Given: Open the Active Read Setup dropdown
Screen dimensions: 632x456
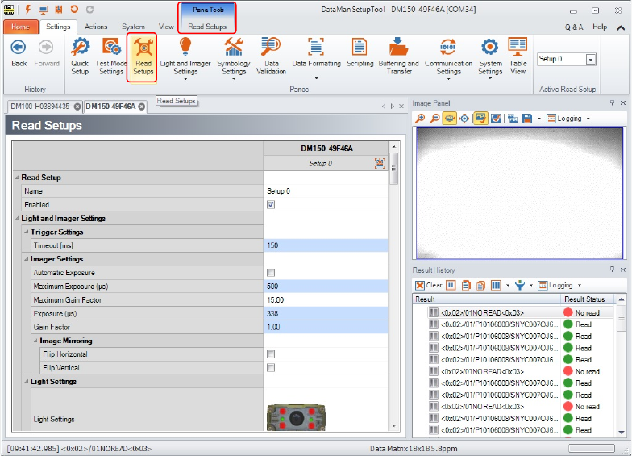Looking at the screenshot, I should [591, 60].
